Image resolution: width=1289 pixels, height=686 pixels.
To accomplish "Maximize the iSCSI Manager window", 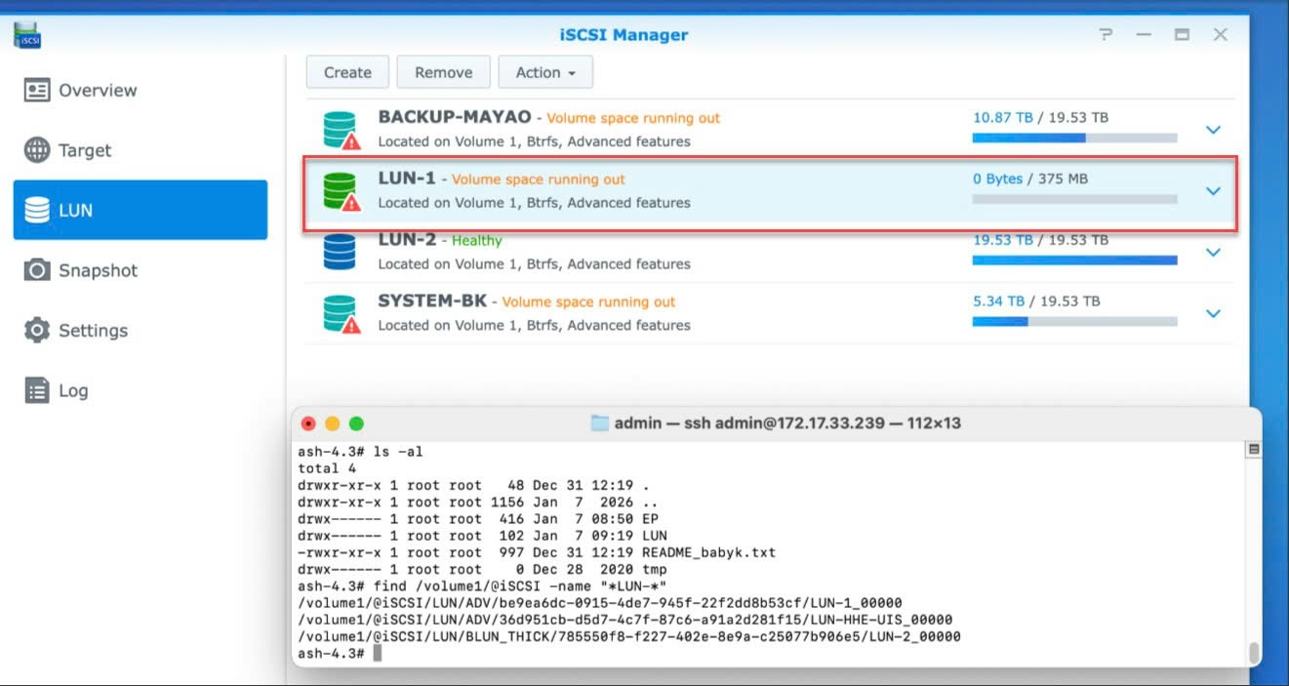I will (x=1182, y=34).
